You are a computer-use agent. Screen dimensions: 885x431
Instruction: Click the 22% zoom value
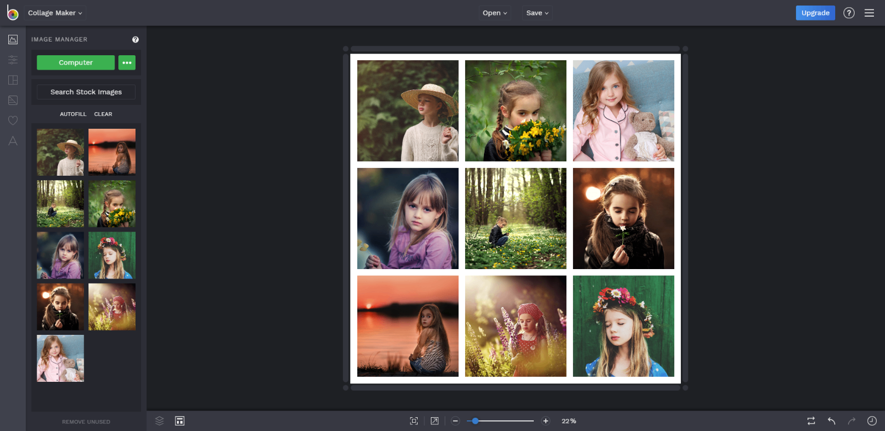(569, 421)
